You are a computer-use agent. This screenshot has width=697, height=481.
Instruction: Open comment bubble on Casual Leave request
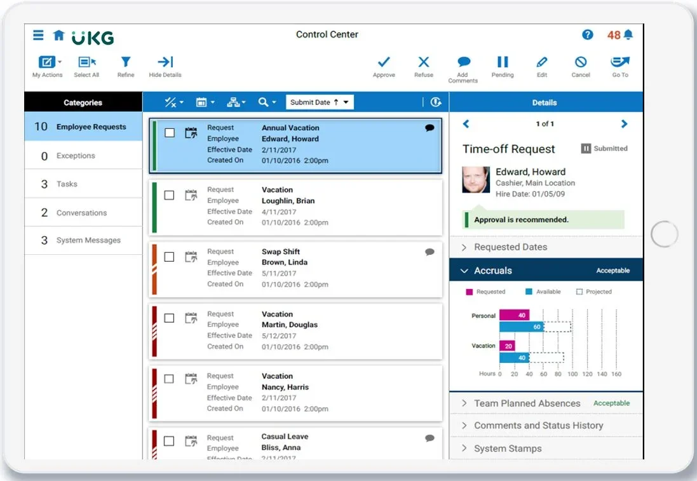430,438
